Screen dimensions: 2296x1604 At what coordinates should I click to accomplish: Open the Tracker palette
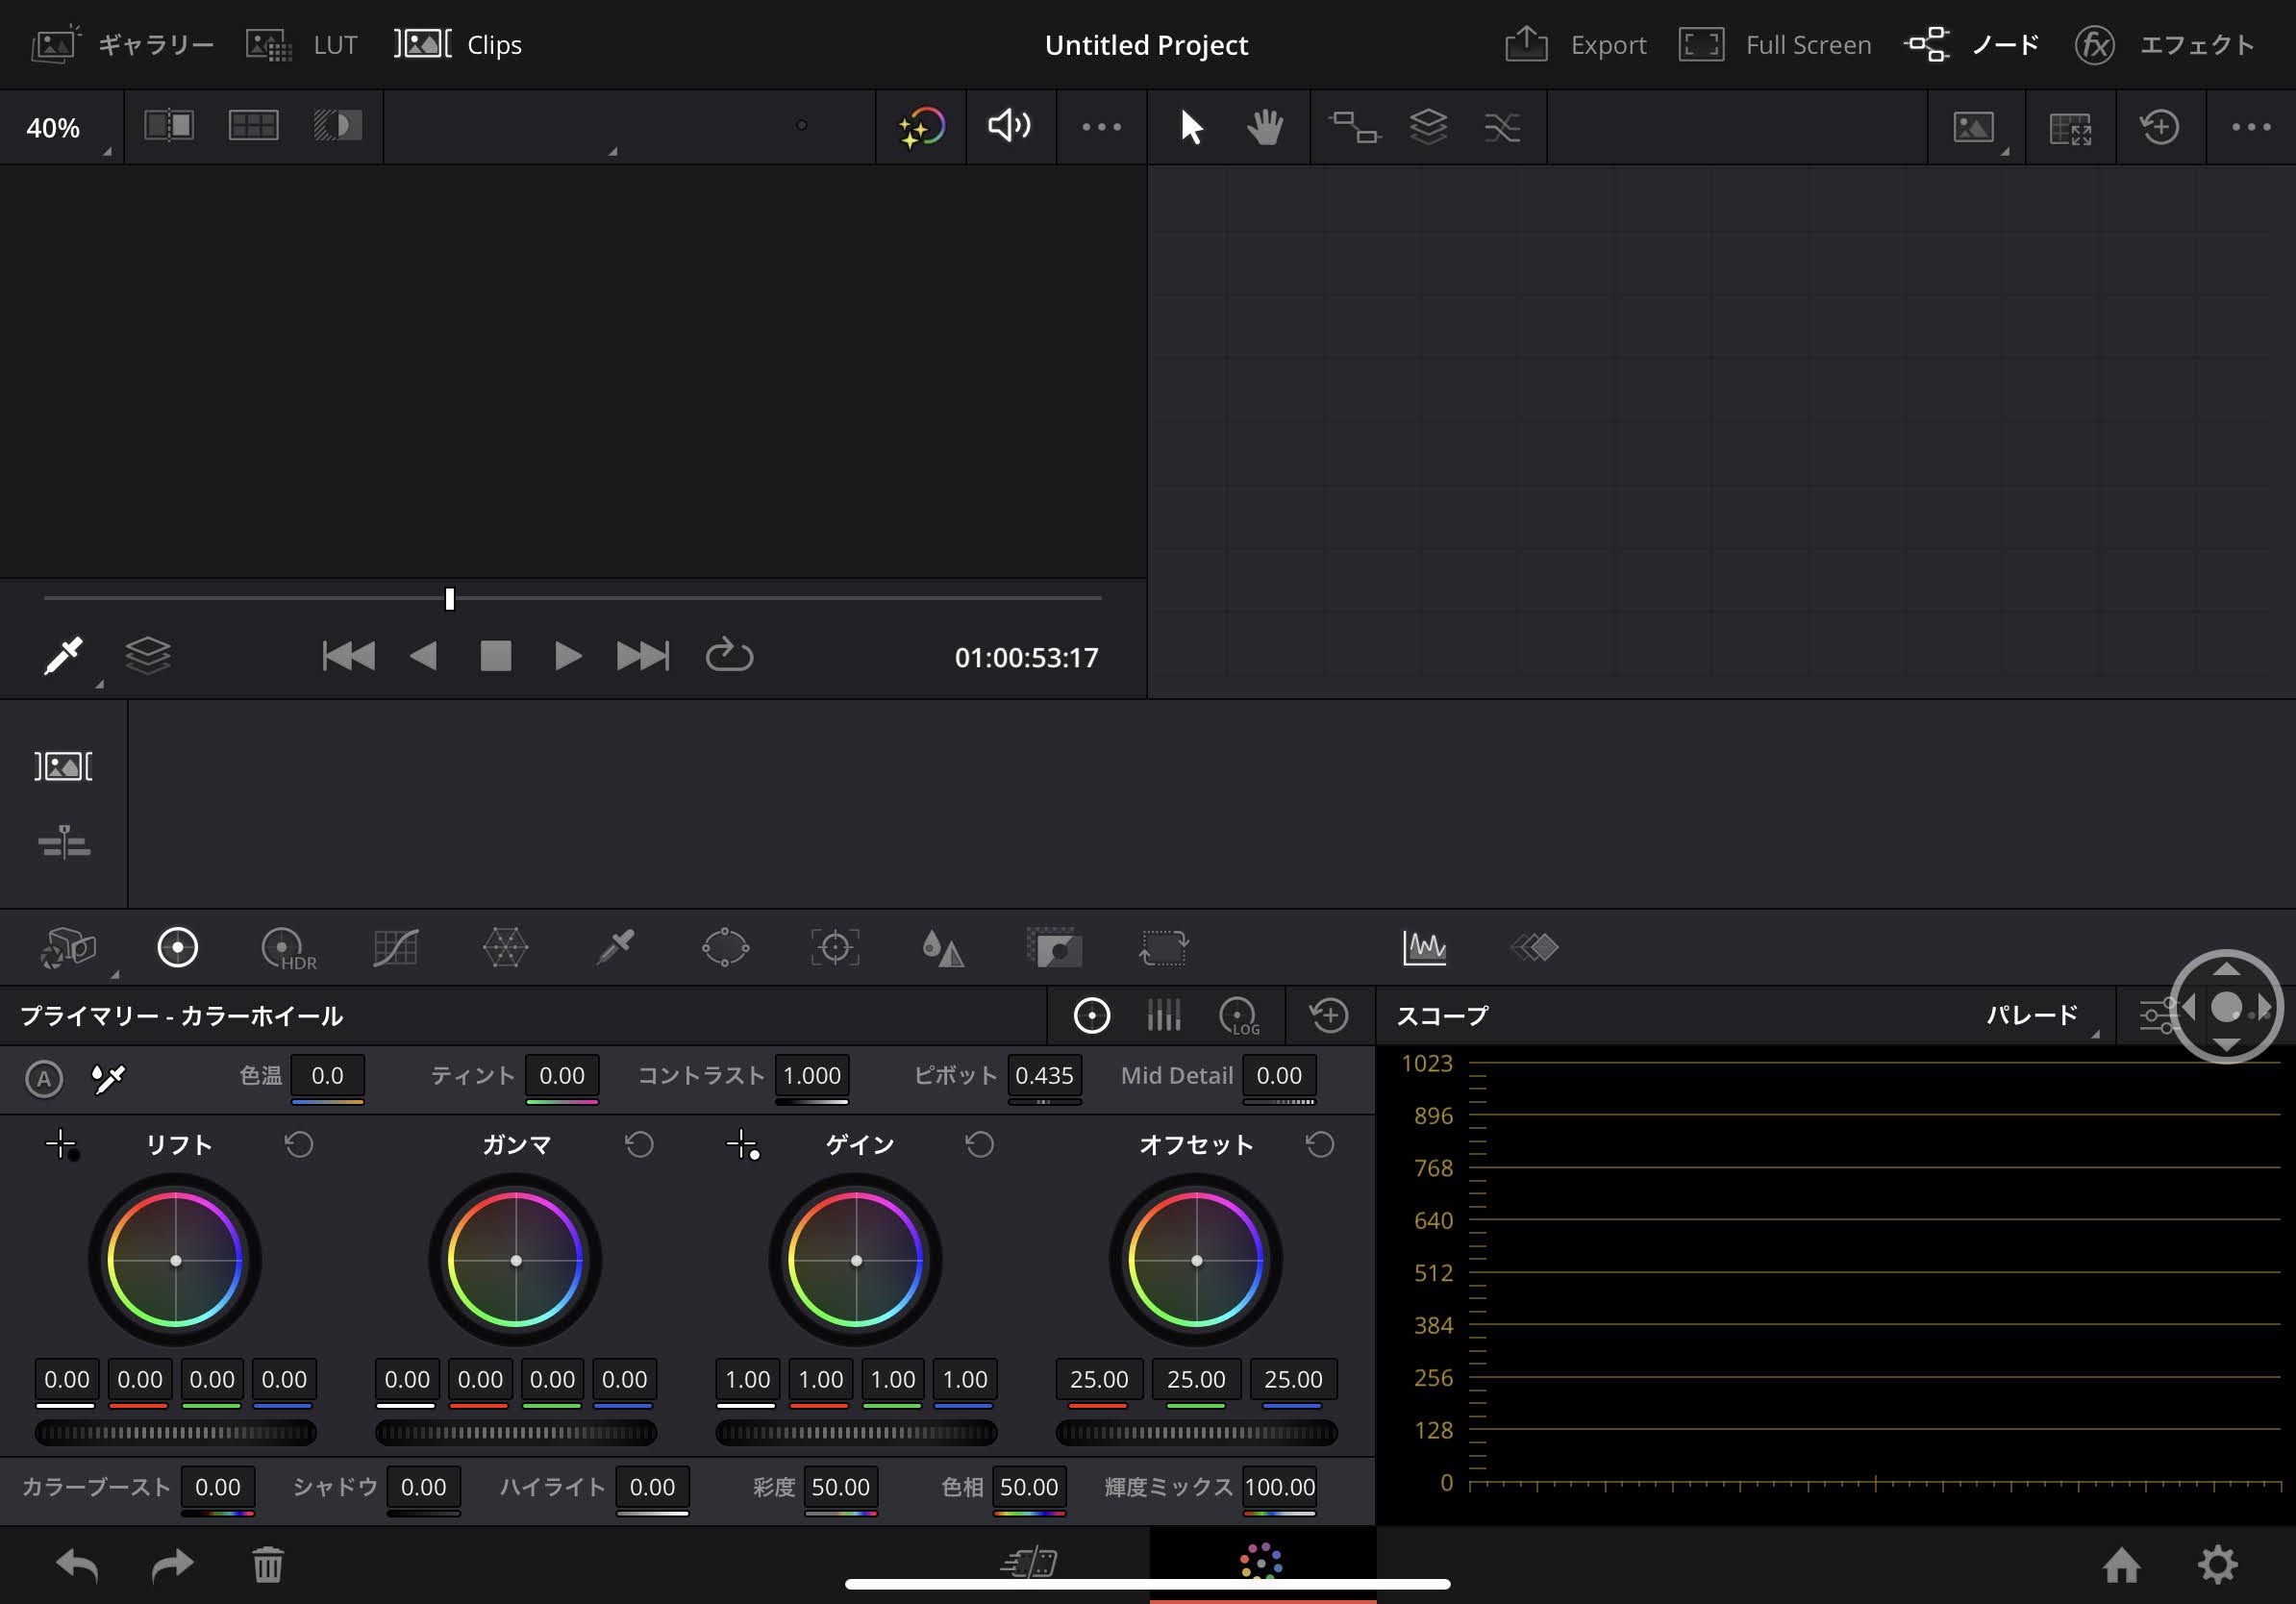[x=834, y=948]
